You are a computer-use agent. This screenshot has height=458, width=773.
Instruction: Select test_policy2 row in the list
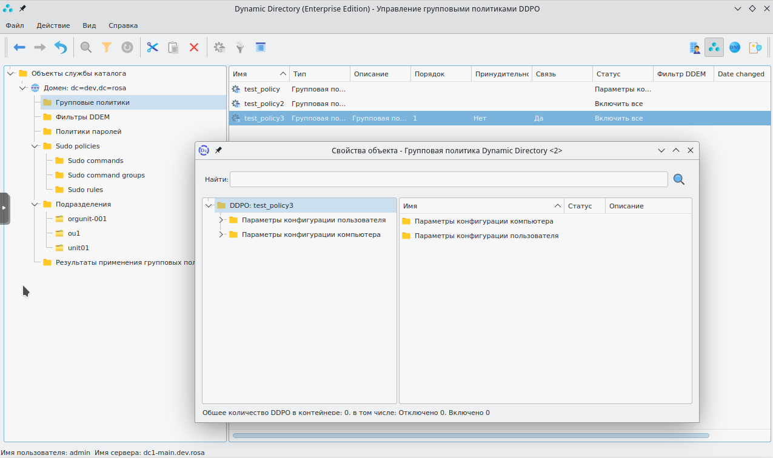(x=264, y=104)
